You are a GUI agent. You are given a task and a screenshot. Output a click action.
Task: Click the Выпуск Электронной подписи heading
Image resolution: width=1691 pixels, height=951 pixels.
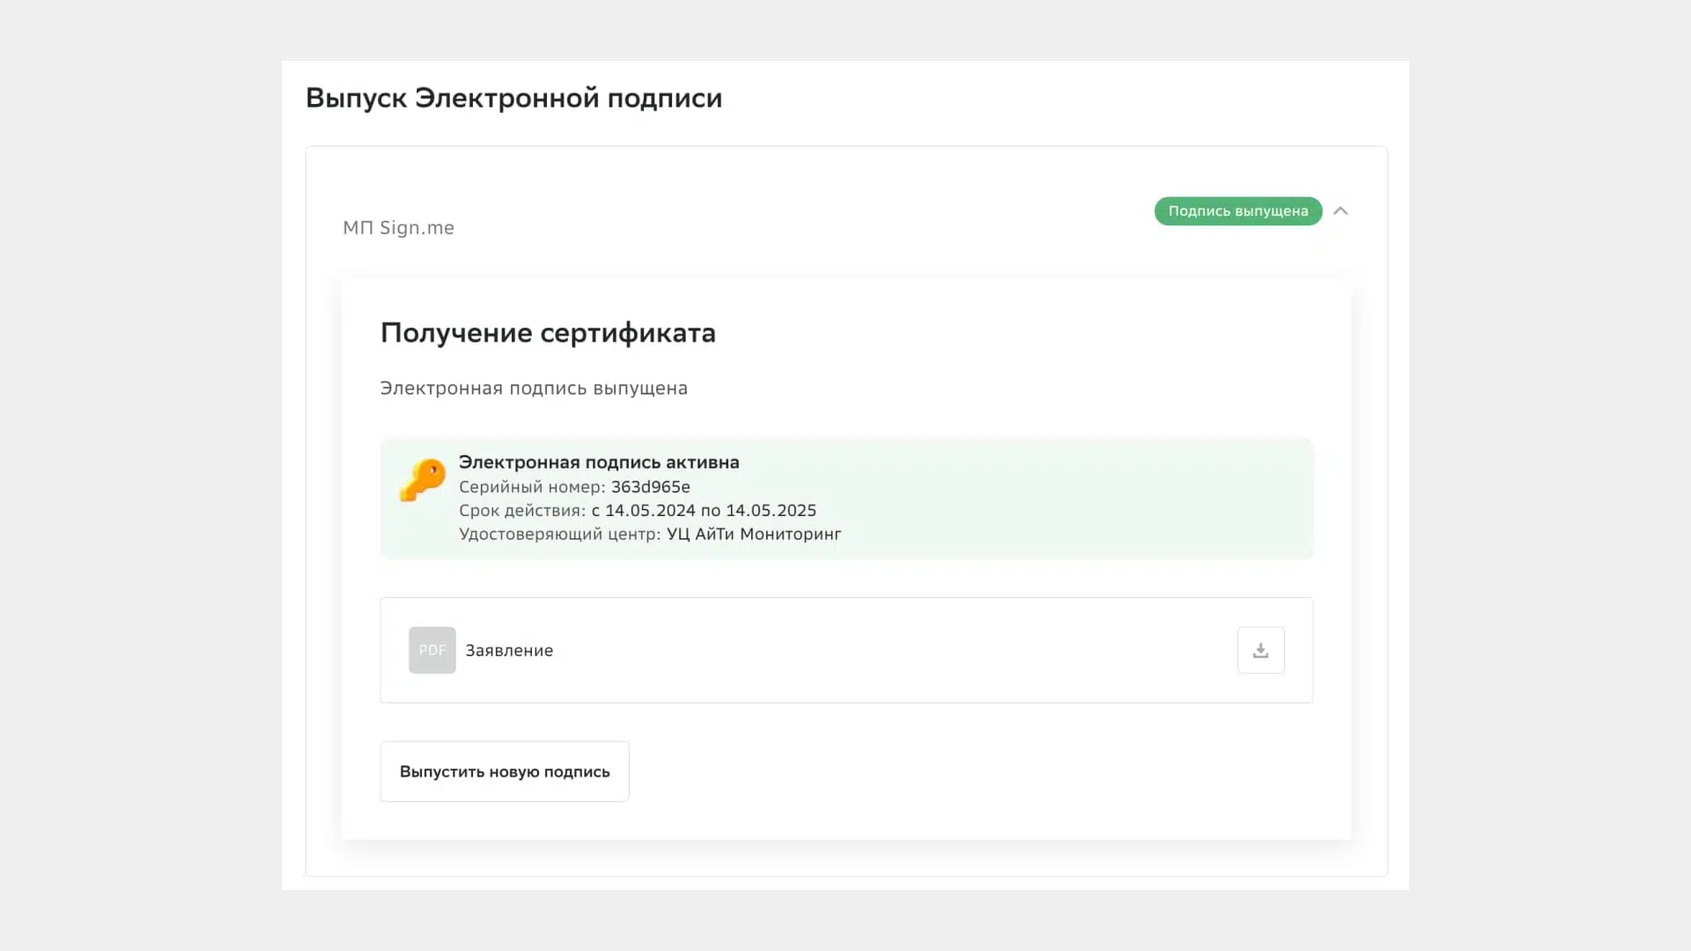[513, 98]
